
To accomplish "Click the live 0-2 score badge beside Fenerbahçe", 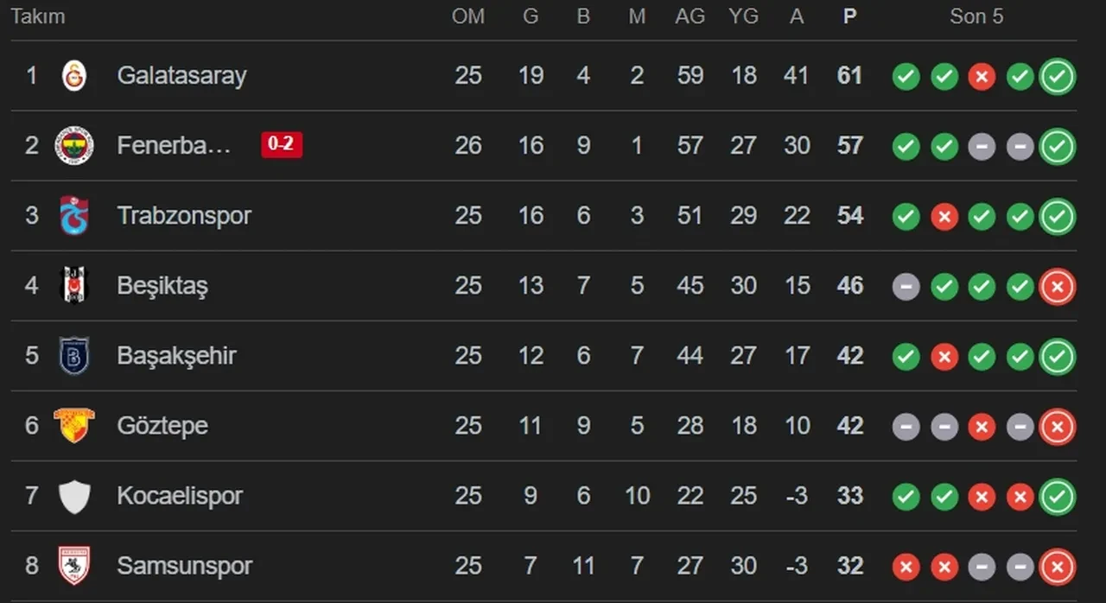I will 282,145.
